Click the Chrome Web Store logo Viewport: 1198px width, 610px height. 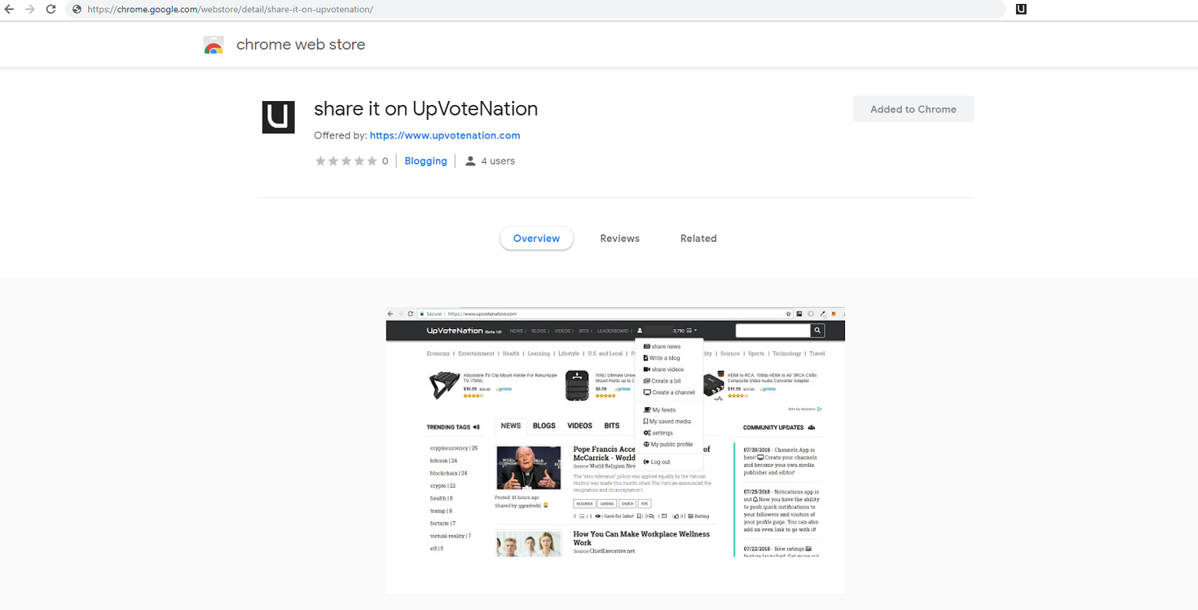pos(213,45)
